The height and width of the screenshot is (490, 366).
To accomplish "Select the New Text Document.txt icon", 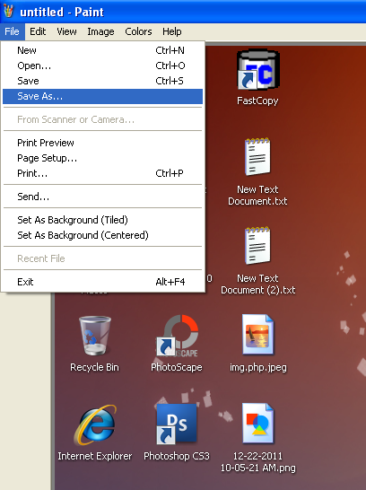I will [x=257, y=157].
